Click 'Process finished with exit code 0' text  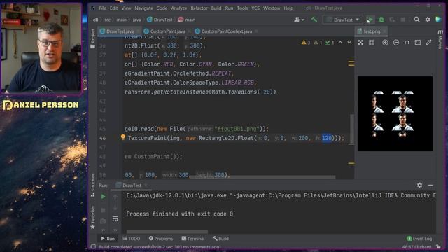[x=179, y=213]
